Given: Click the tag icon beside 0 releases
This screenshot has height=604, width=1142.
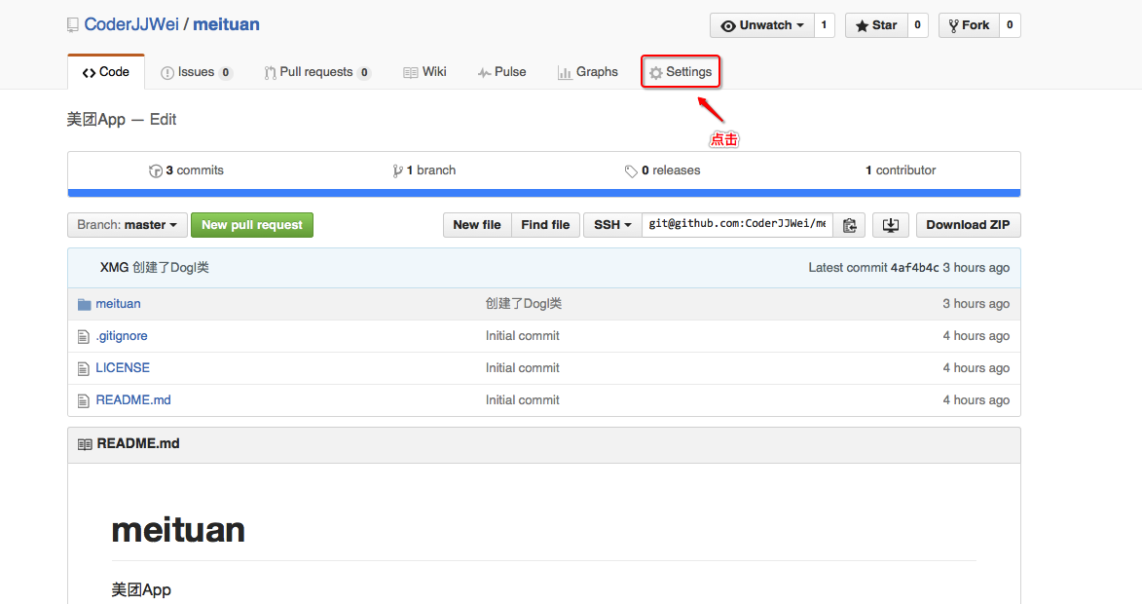Looking at the screenshot, I should pos(631,171).
